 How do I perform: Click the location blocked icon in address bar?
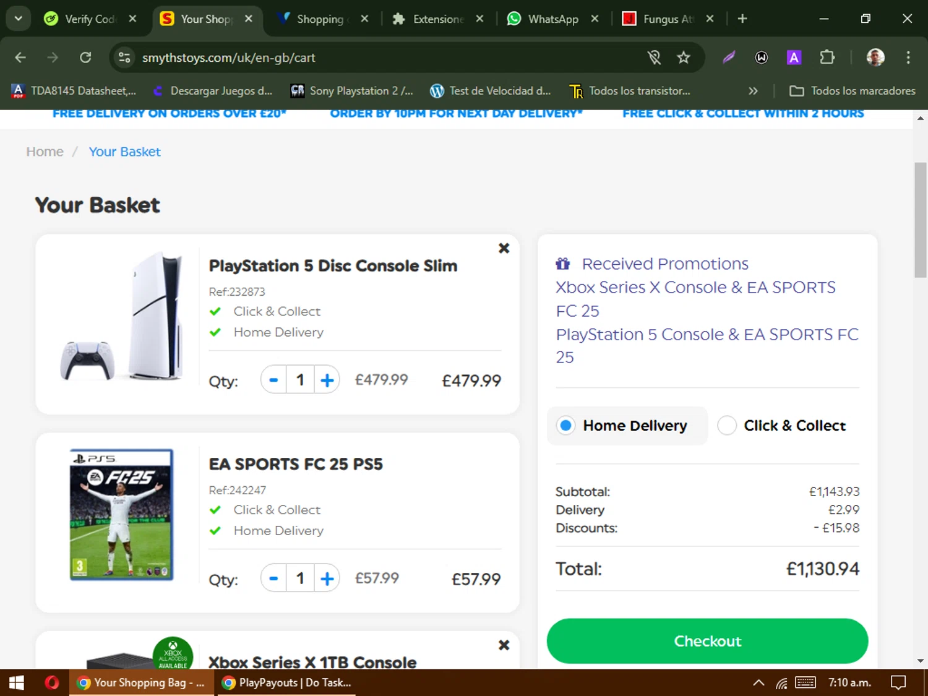[654, 58]
